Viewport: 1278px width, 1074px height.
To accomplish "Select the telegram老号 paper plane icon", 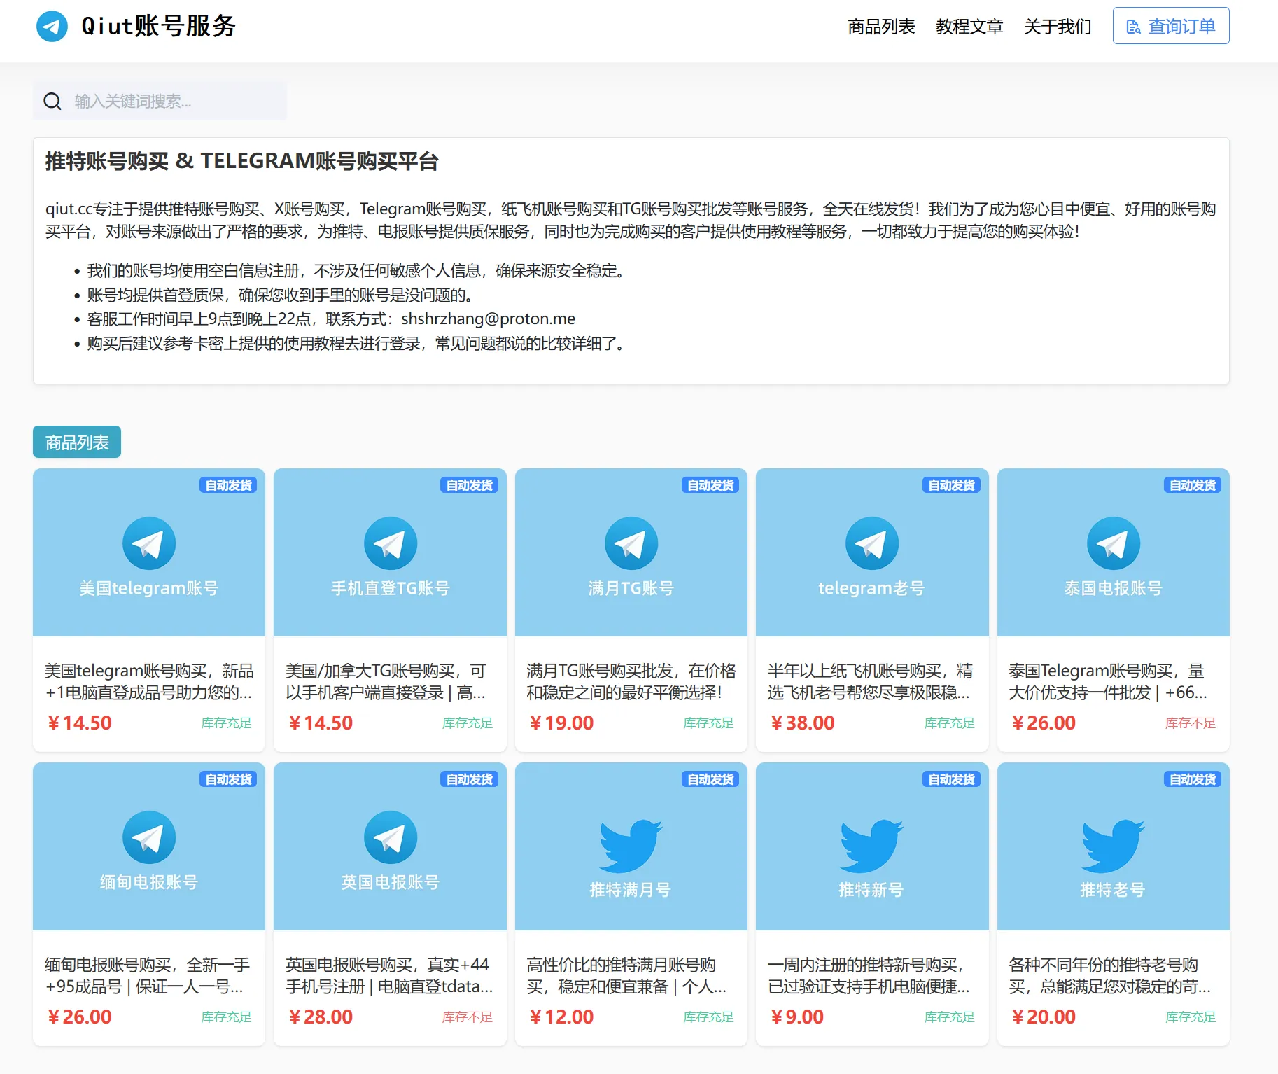I will (x=872, y=543).
